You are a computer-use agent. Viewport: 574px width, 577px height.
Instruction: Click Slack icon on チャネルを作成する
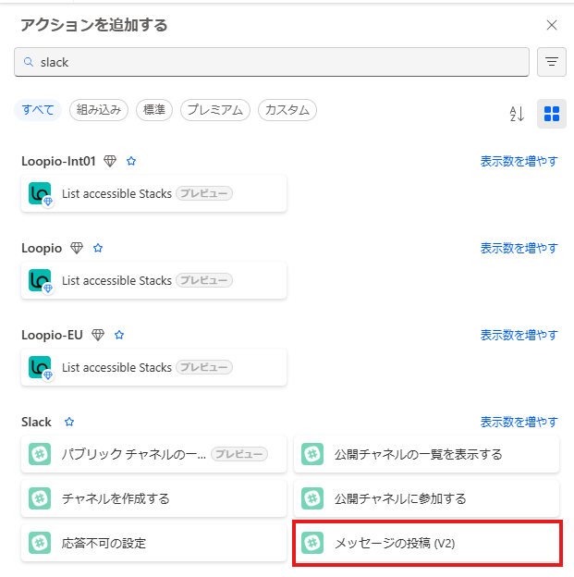pyautogui.click(x=40, y=498)
